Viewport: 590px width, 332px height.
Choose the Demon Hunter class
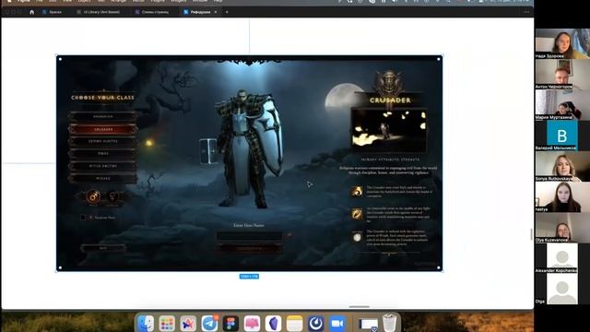coord(103,141)
